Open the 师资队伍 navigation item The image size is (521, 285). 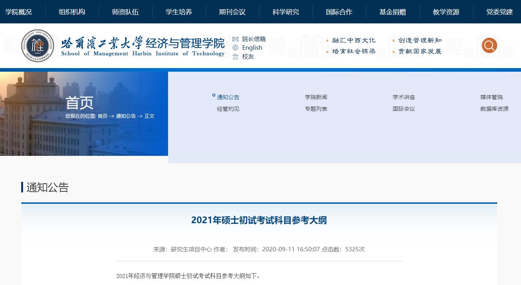(x=126, y=12)
